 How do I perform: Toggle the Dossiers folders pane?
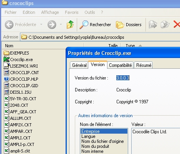click(129, 25)
